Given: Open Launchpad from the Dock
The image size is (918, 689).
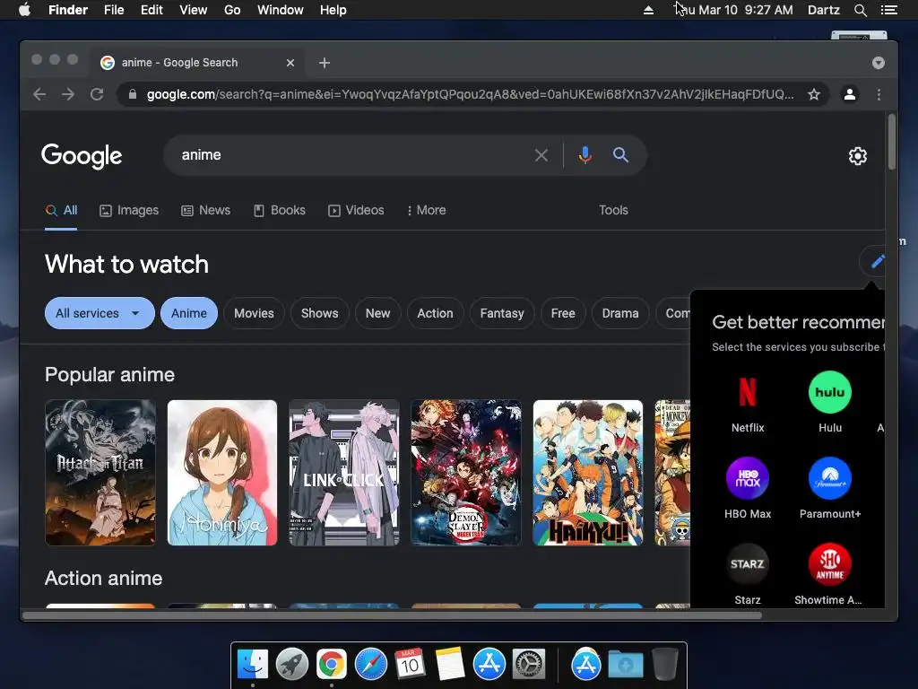Looking at the screenshot, I should point(291,665).
